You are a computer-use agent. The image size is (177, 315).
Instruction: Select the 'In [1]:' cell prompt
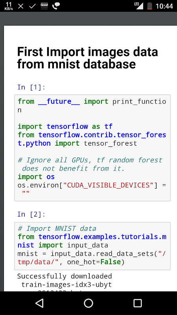(x=31, y=87)
